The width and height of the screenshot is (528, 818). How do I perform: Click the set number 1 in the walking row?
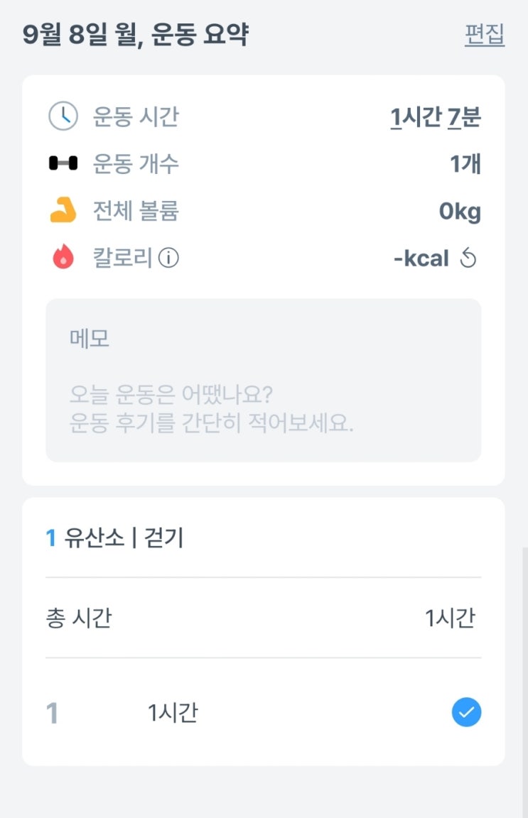52,713
